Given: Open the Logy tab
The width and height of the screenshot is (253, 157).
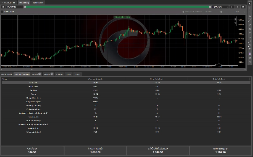Looking at the screenshot, I should pos(78,74).
